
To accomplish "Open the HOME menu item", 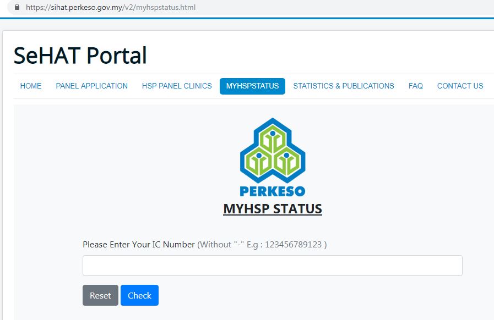I will pyautogui.click(x=31, y=86).
